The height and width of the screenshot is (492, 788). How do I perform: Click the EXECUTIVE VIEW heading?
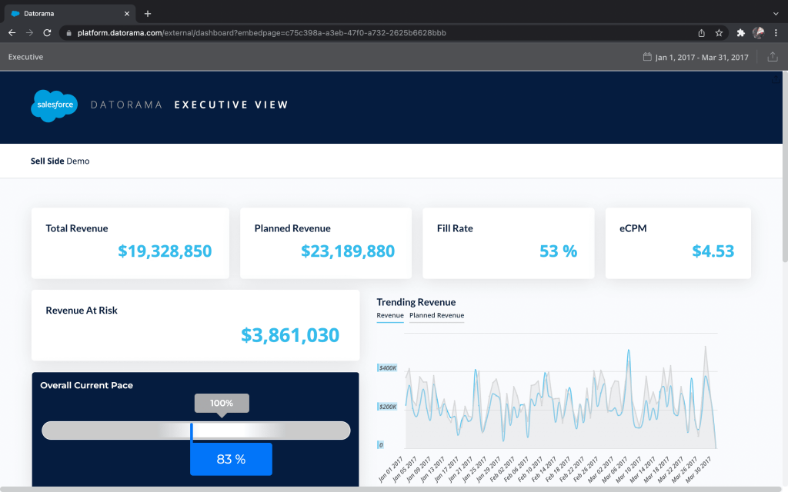[x=231, y=105]
